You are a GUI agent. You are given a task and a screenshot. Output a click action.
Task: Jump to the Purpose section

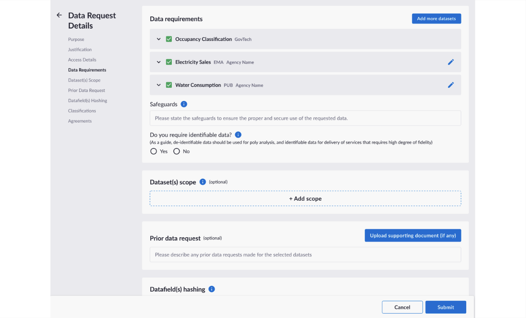click(76, 39)
